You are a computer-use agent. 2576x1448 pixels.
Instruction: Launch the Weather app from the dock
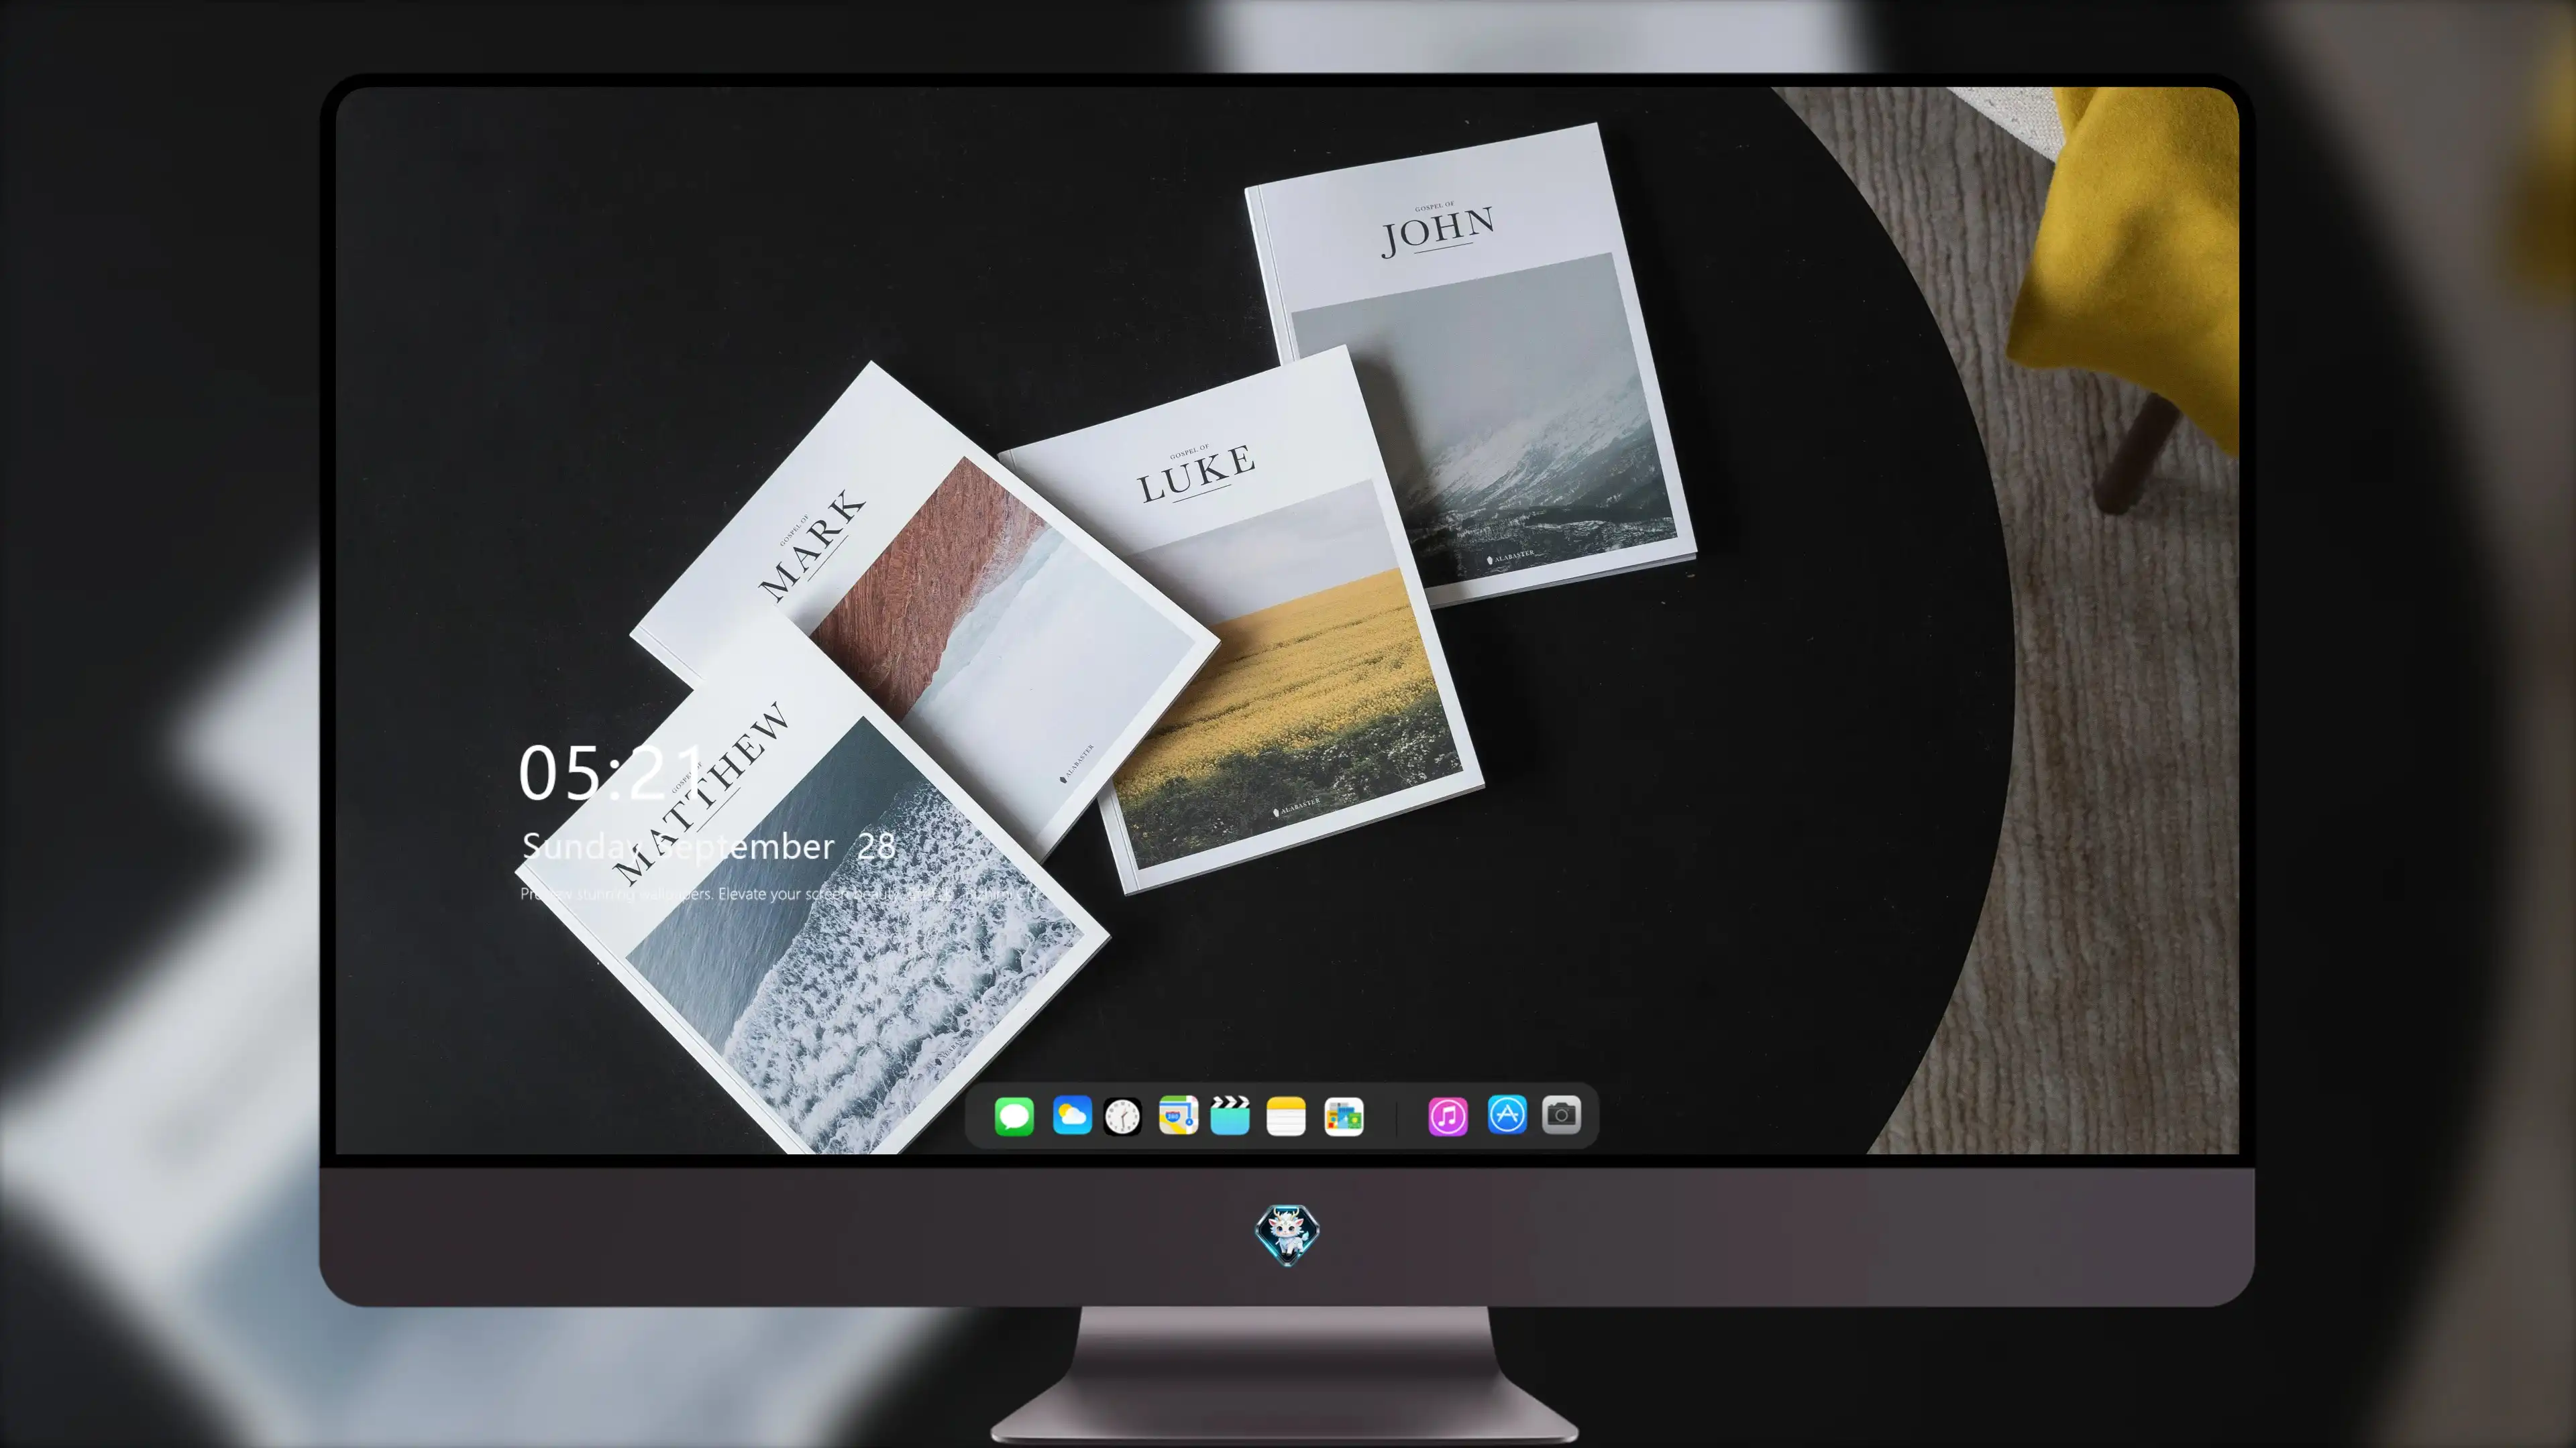pos(1071,1115)
